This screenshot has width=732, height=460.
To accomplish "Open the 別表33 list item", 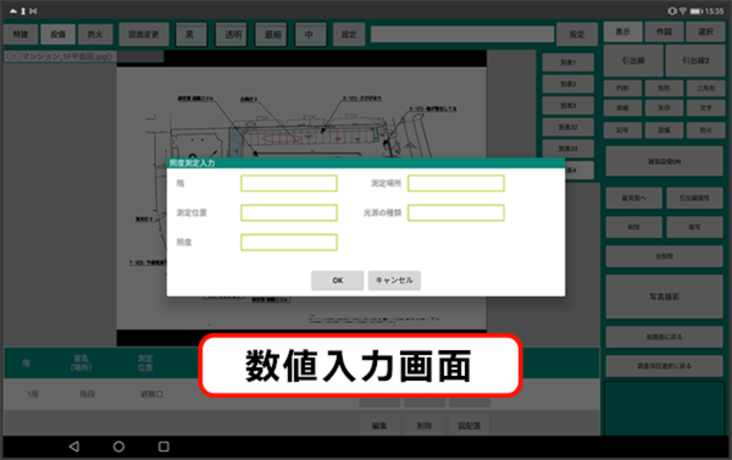I will [x=568, y=149].
